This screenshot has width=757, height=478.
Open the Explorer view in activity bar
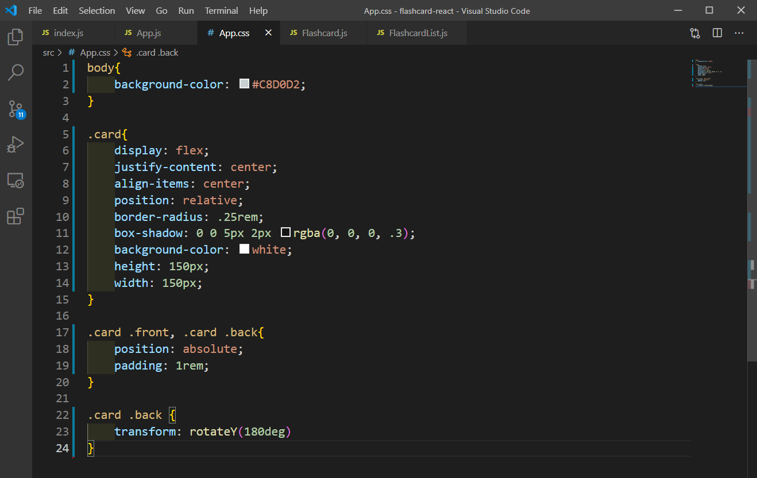click(x=16, y=37)
